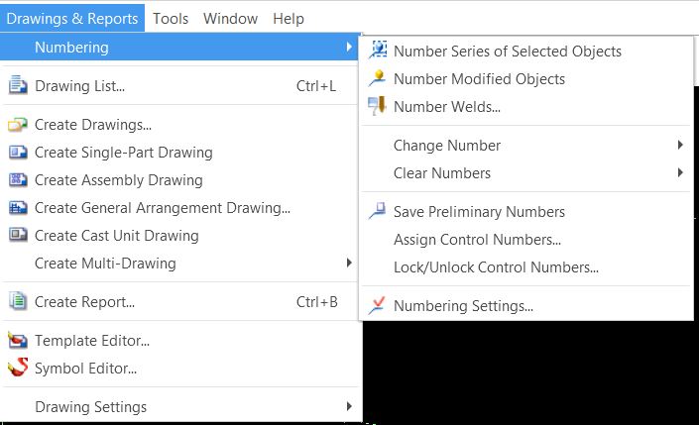Expand the Change Number submenu arrow

680,146
